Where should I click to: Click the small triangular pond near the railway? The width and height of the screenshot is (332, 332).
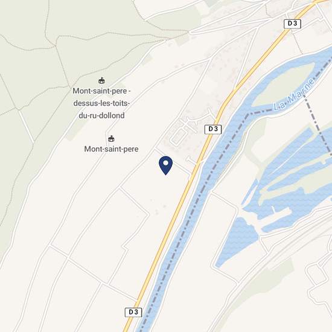[237, 241]
